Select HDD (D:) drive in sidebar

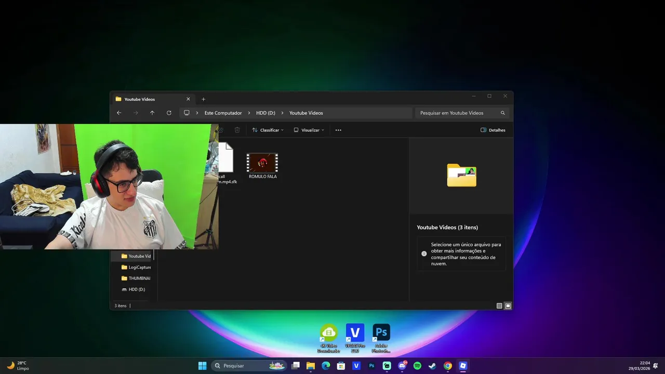[x=134, y=289]
